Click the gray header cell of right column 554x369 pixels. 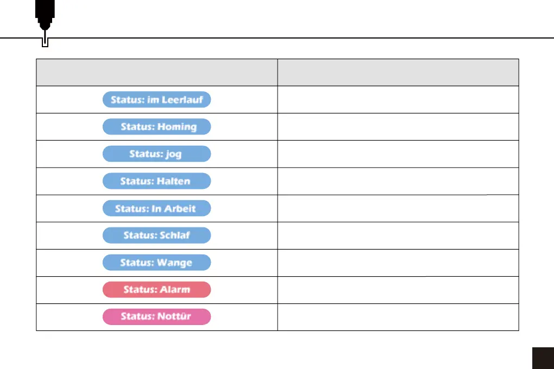tap(398, 72)
